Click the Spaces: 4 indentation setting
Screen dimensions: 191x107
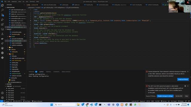click(x=142, y=101)
